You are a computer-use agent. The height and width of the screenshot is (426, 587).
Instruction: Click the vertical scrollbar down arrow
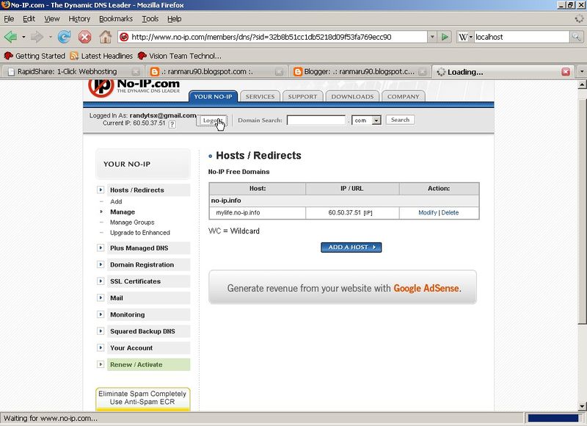[x=582, y=406]
